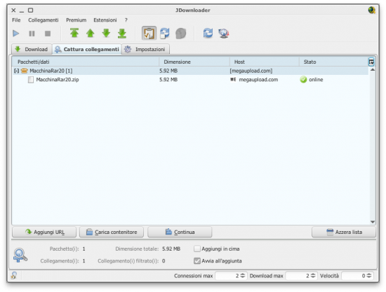
Task: Click the Azzera lista button
Action: click(x=344, y=232)
